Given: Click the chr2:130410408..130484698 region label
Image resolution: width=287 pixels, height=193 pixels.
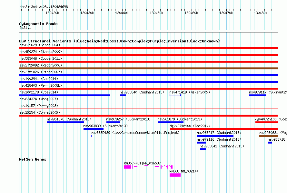Looking at the screenshot, I should click(44, 7).
